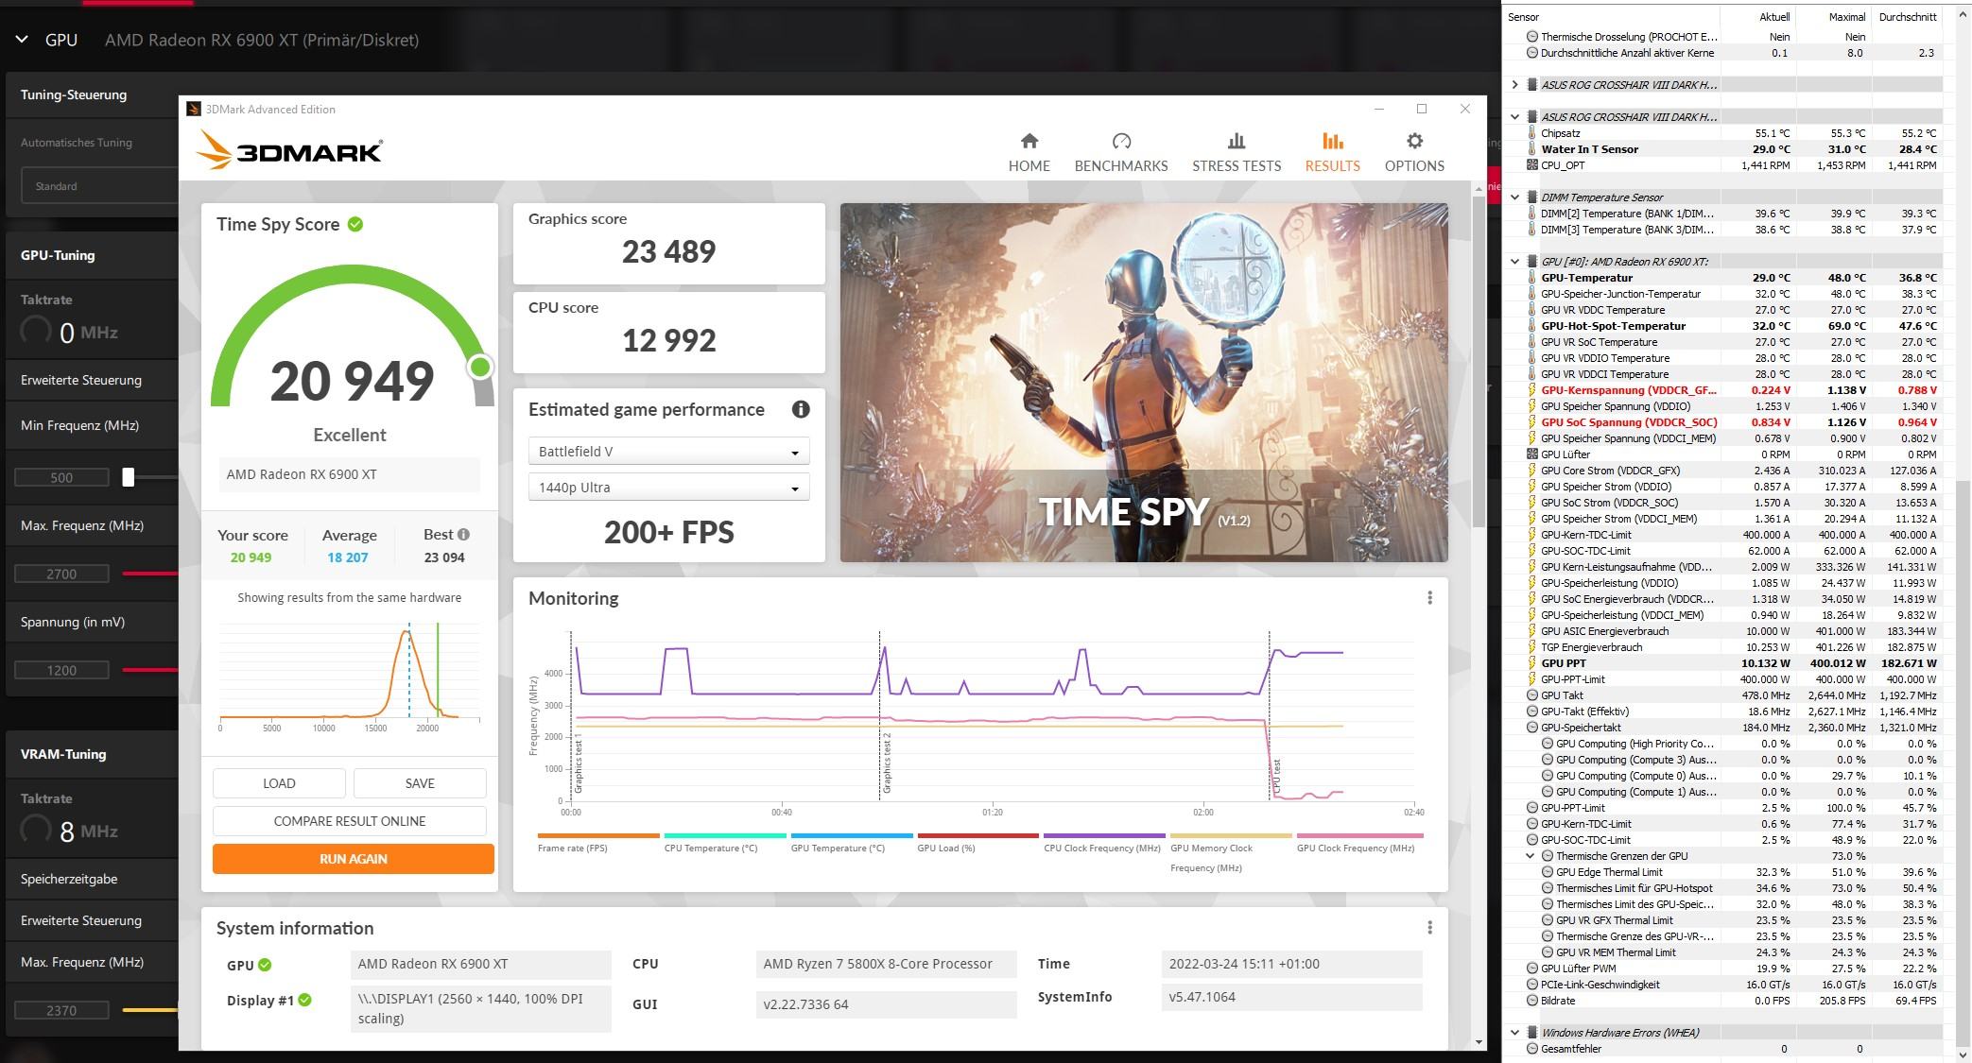Collapse the GPU section chevron in Radeon software
This screenshot has width=1972, height=1063.
tap(22, 40)
